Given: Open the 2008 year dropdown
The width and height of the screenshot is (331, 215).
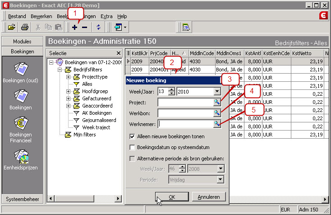Looking at the screenshot, I should pyautogui.click(x=221, y=168).
